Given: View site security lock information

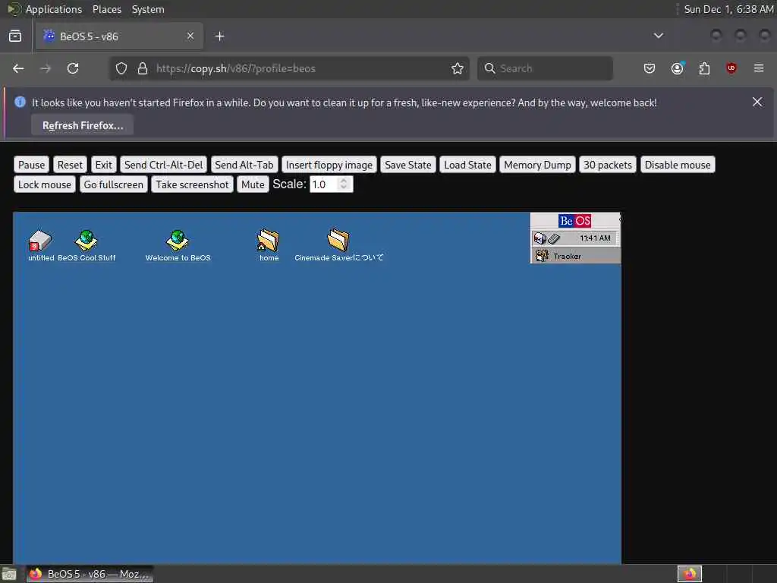Looking at the screenshot, I should [143, 68].
